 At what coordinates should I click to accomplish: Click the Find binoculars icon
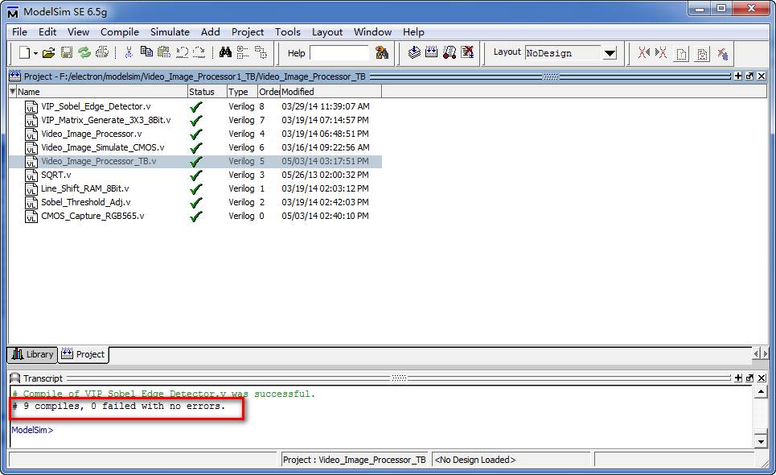[x=225, y=53]
